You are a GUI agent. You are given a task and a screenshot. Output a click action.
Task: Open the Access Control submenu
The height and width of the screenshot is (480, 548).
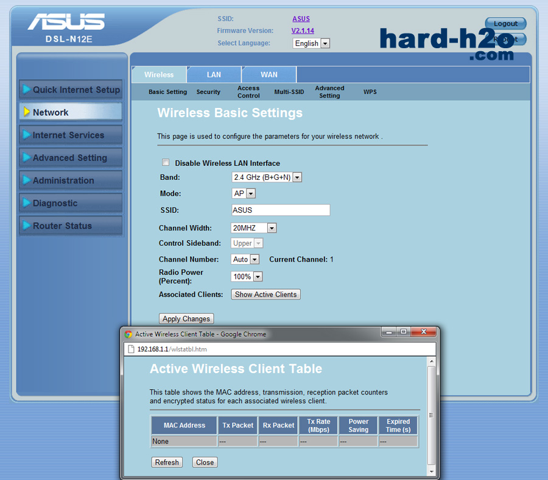tap(248, 91)
